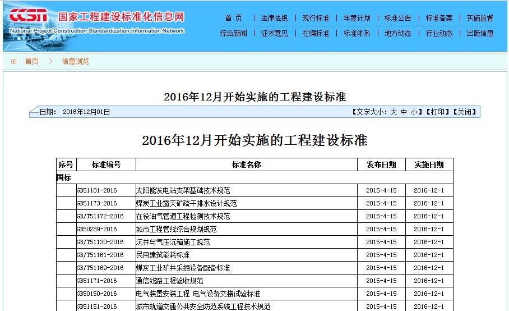Click the 国标 section row
Viewport: 509px width, 311px height.
tap(254, 178)
